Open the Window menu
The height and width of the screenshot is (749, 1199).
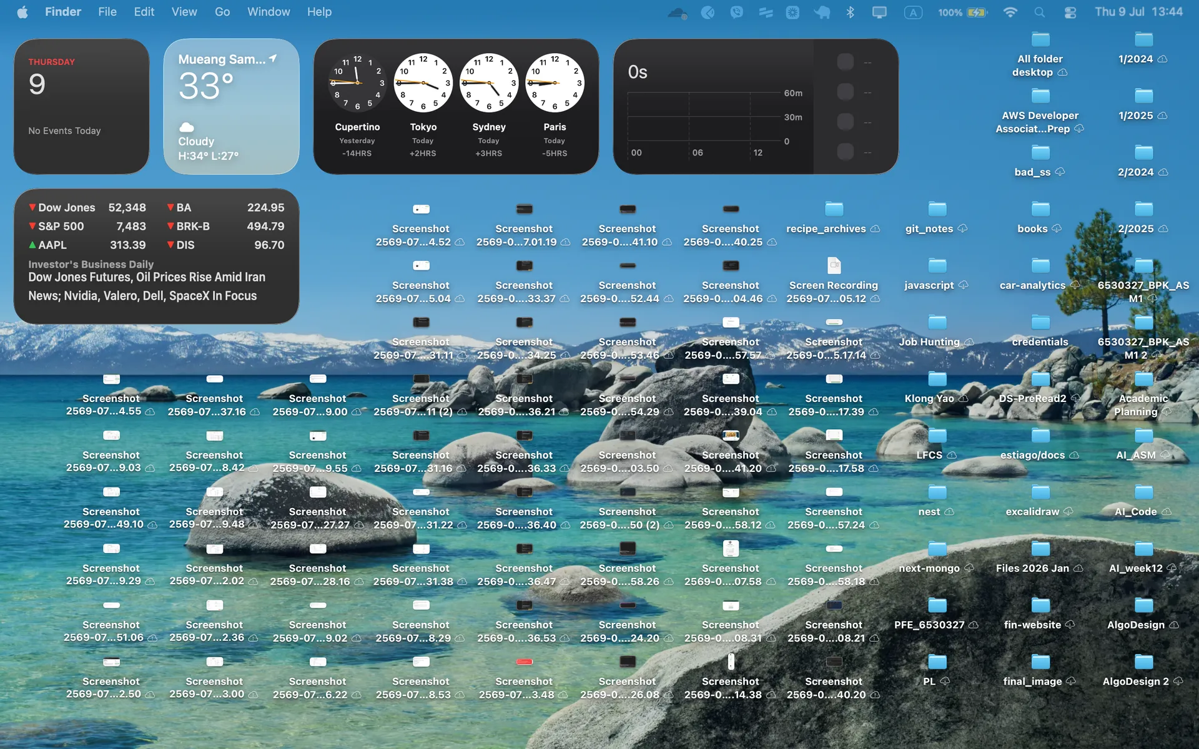[x=269, y=12]
